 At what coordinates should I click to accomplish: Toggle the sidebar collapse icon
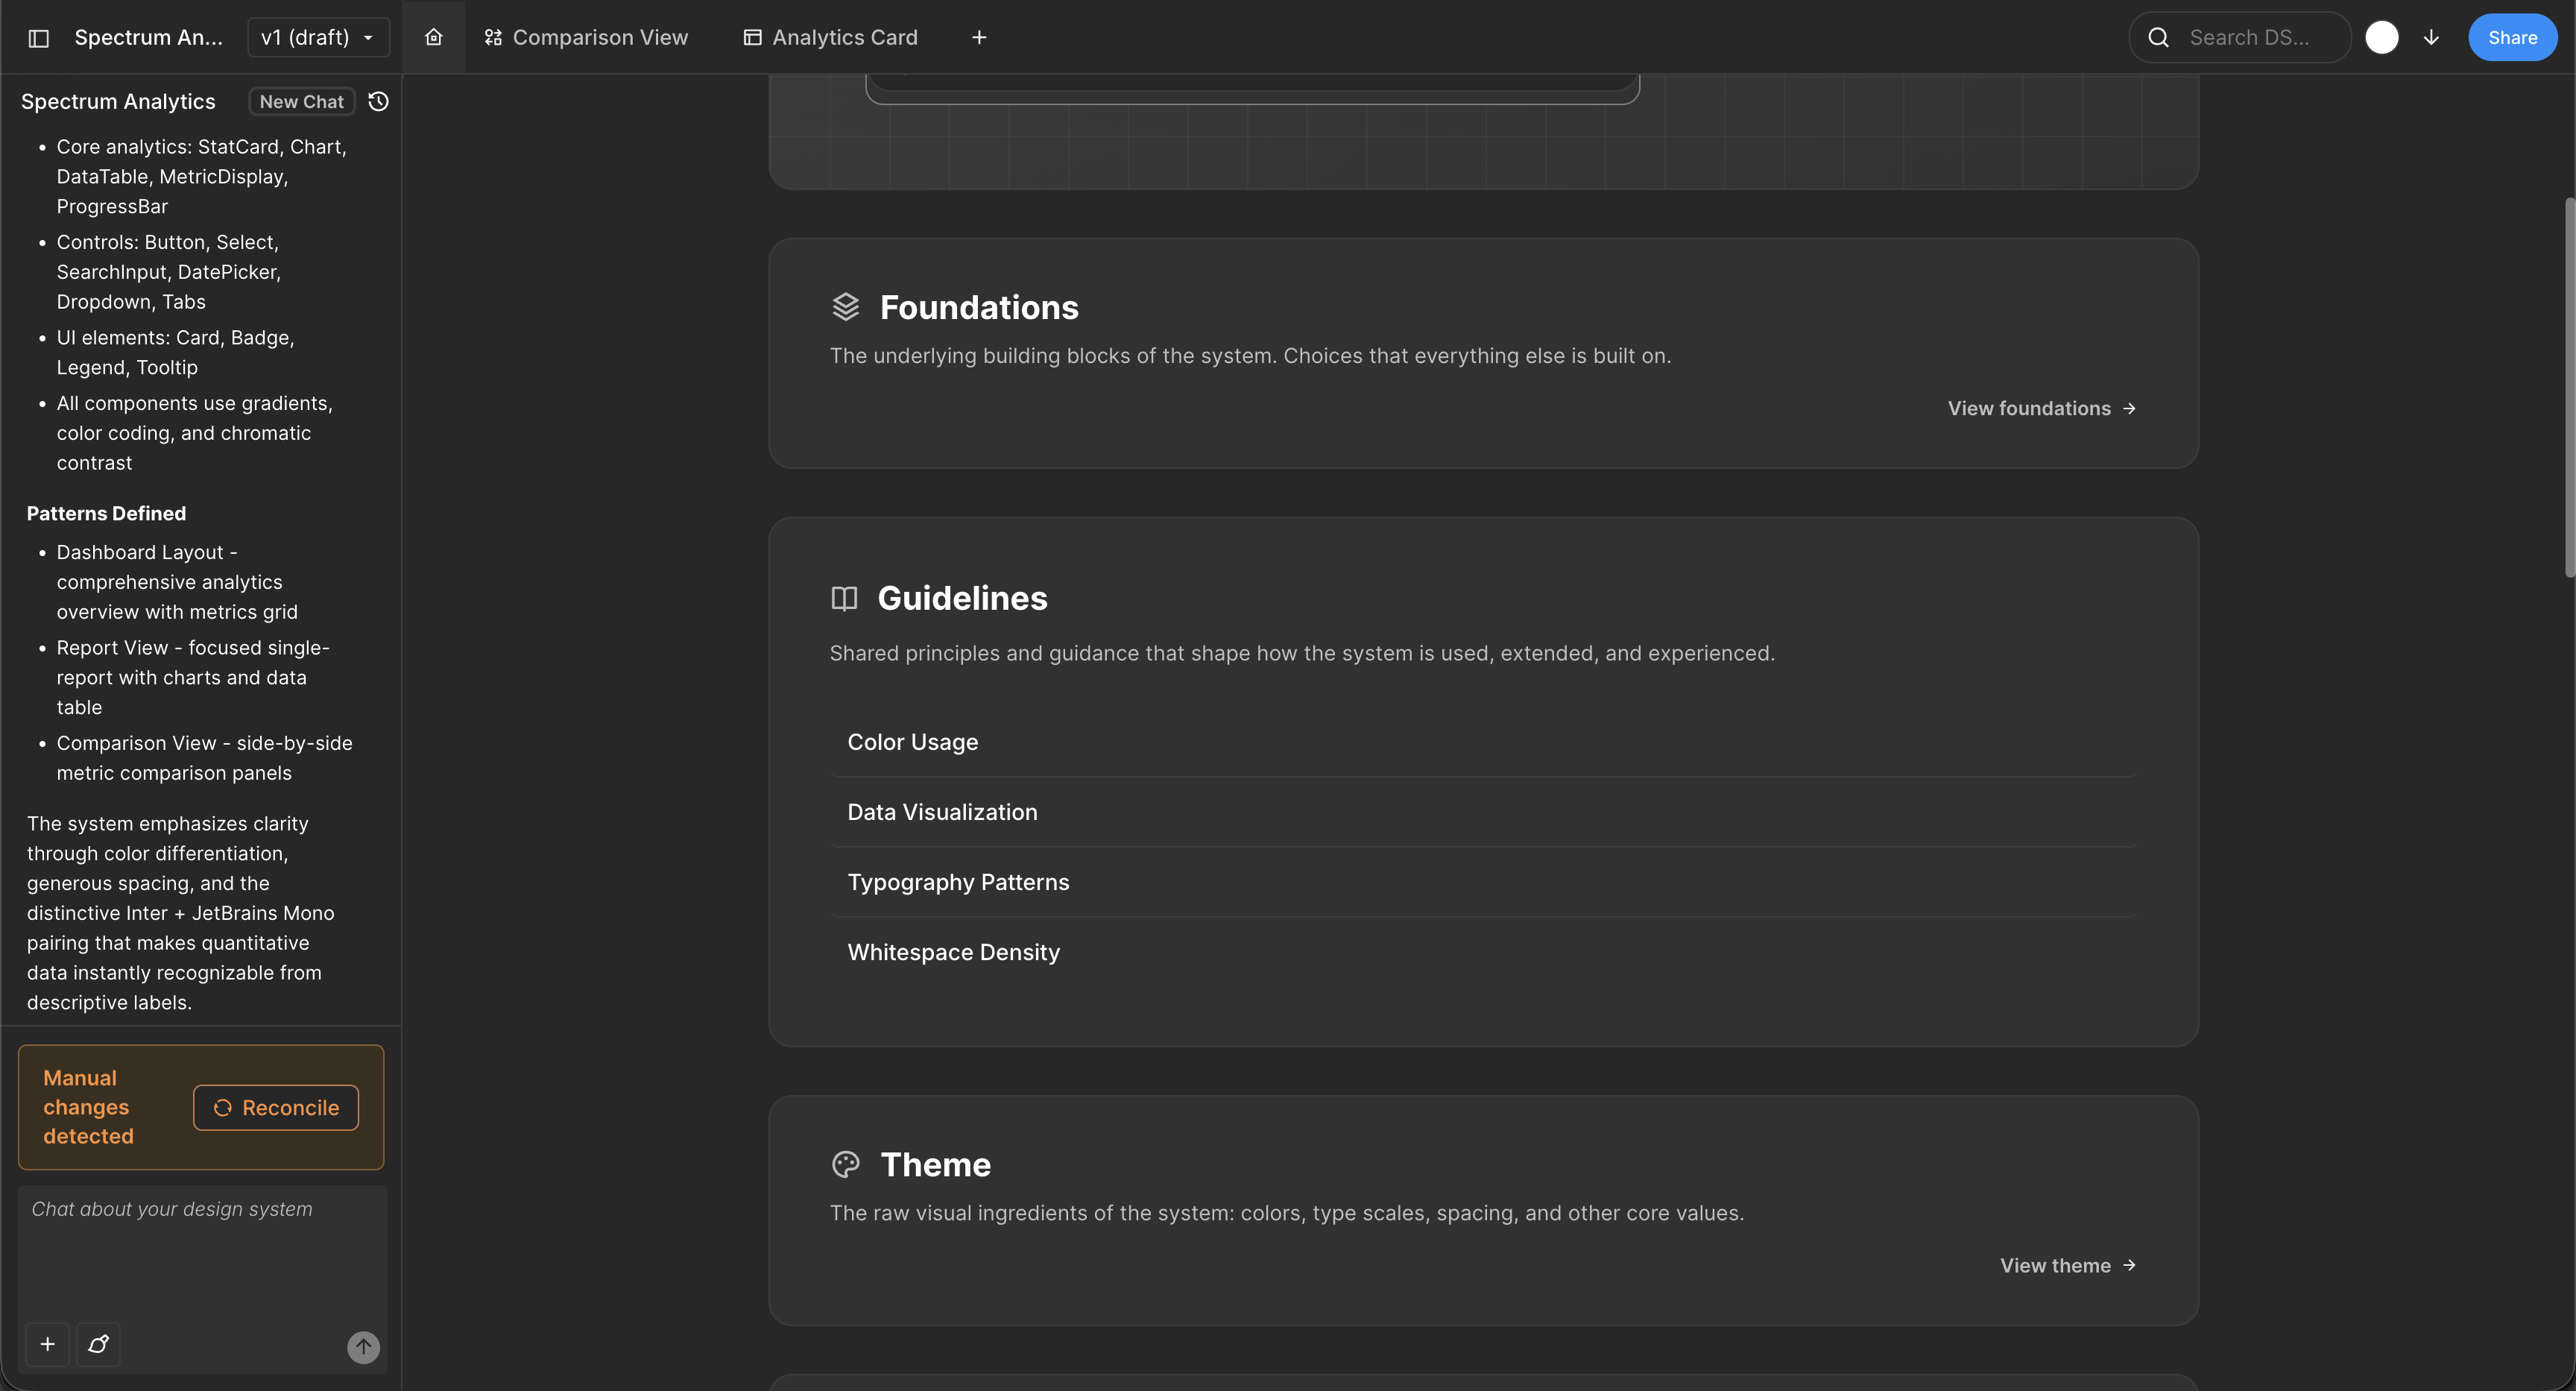38,37
